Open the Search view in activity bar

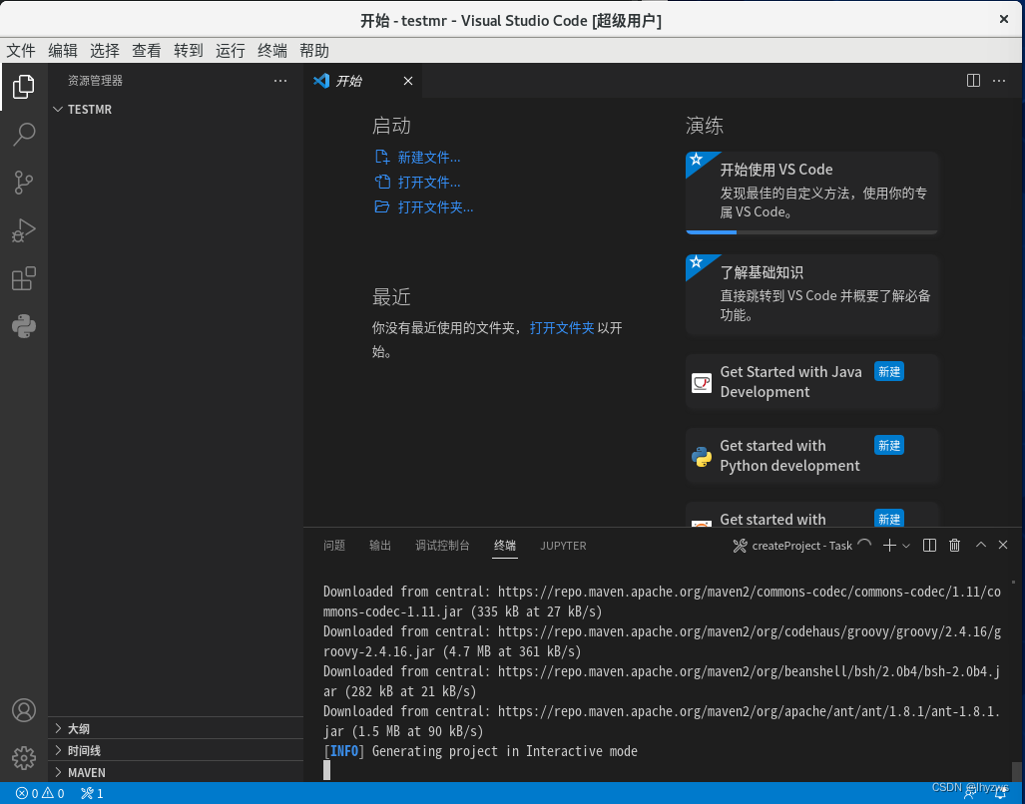click(24, 134)
